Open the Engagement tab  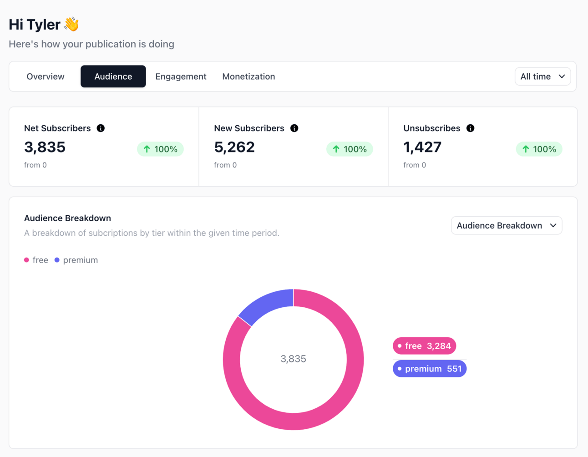pyautogui.click(x=181, y=76)
